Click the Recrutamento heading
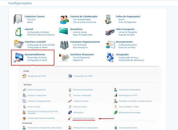The height and width of the screenshot is (130, 178). (x=124, y=42)
